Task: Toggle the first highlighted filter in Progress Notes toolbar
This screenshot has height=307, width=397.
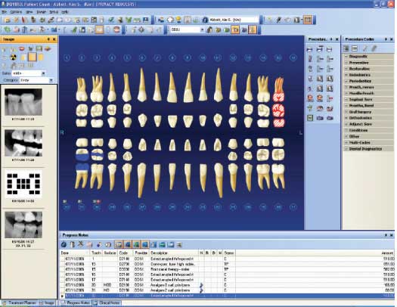Action: click(x=119, y=244)
